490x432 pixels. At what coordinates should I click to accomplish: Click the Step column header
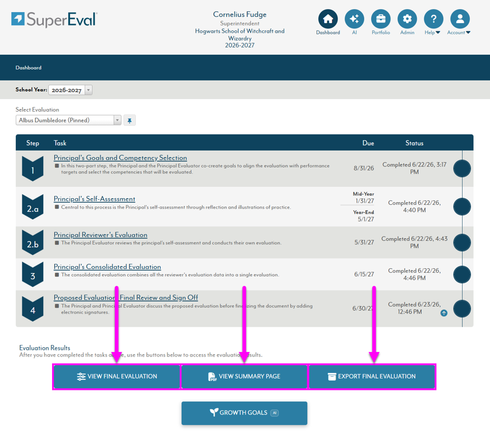coord(32,143)
